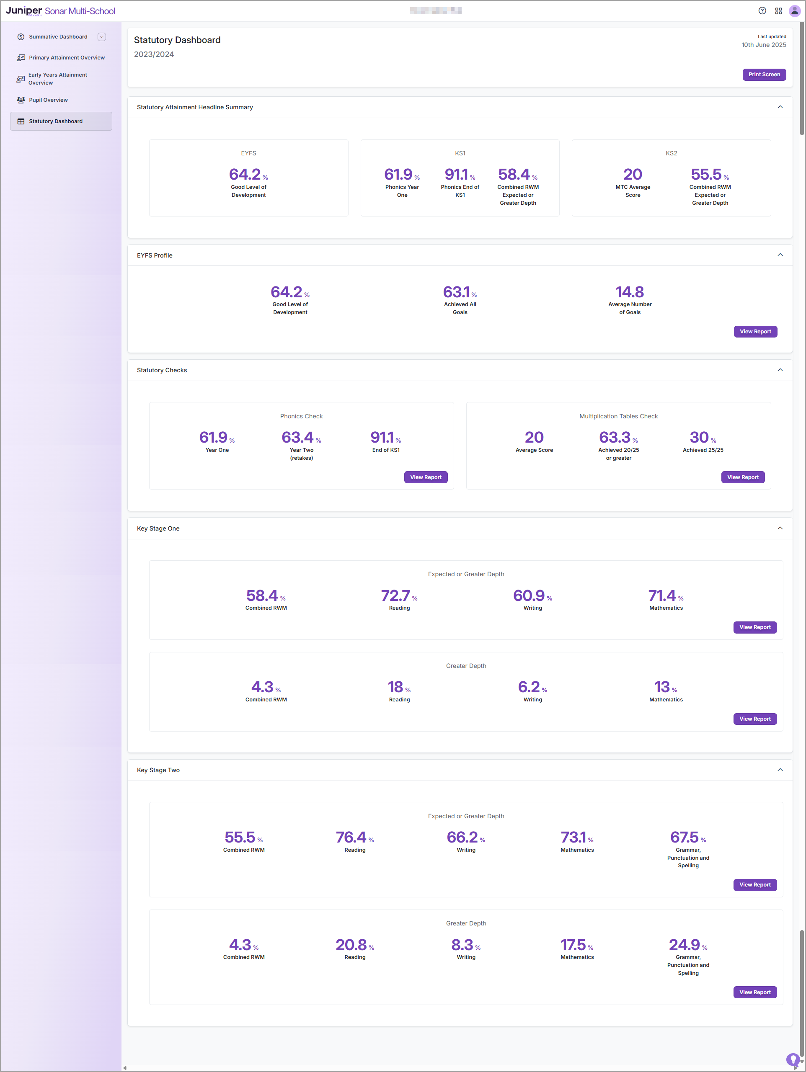Image resolution: width=806 pixels, height=1072 pixels.
Task: Click the Statutory Dashboard table icon
Action: pos(21,121)
